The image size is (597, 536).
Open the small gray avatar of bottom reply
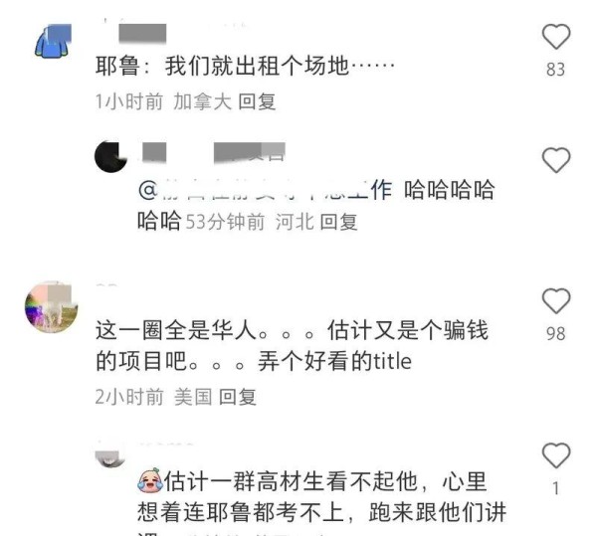click(x=110, y=458)
